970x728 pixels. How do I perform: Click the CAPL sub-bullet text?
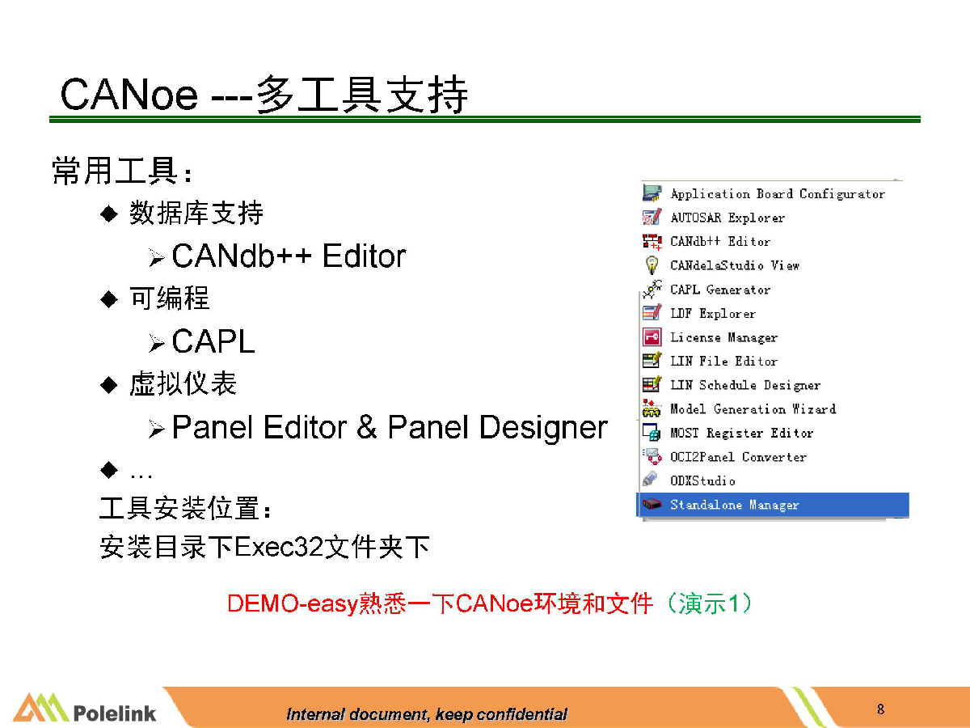pos(213,342)
